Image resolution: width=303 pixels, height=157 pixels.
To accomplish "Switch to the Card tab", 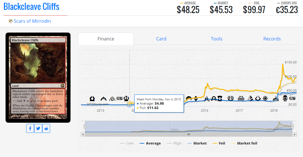I will click(x=161, y=39).
